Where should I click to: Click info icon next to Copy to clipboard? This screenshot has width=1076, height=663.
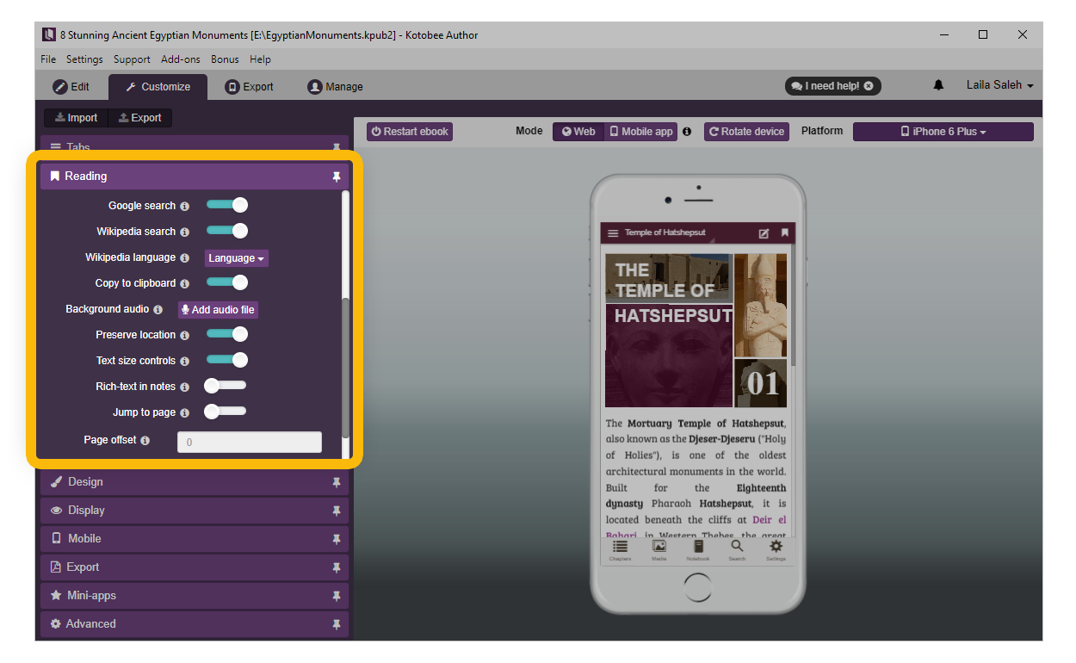[x=184, y=284]
